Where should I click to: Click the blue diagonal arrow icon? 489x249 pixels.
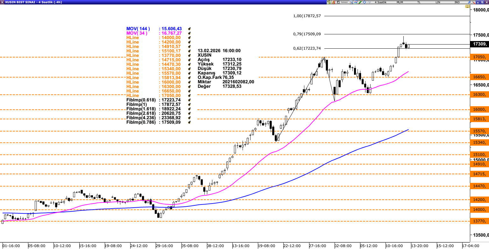tap(469, 2)
